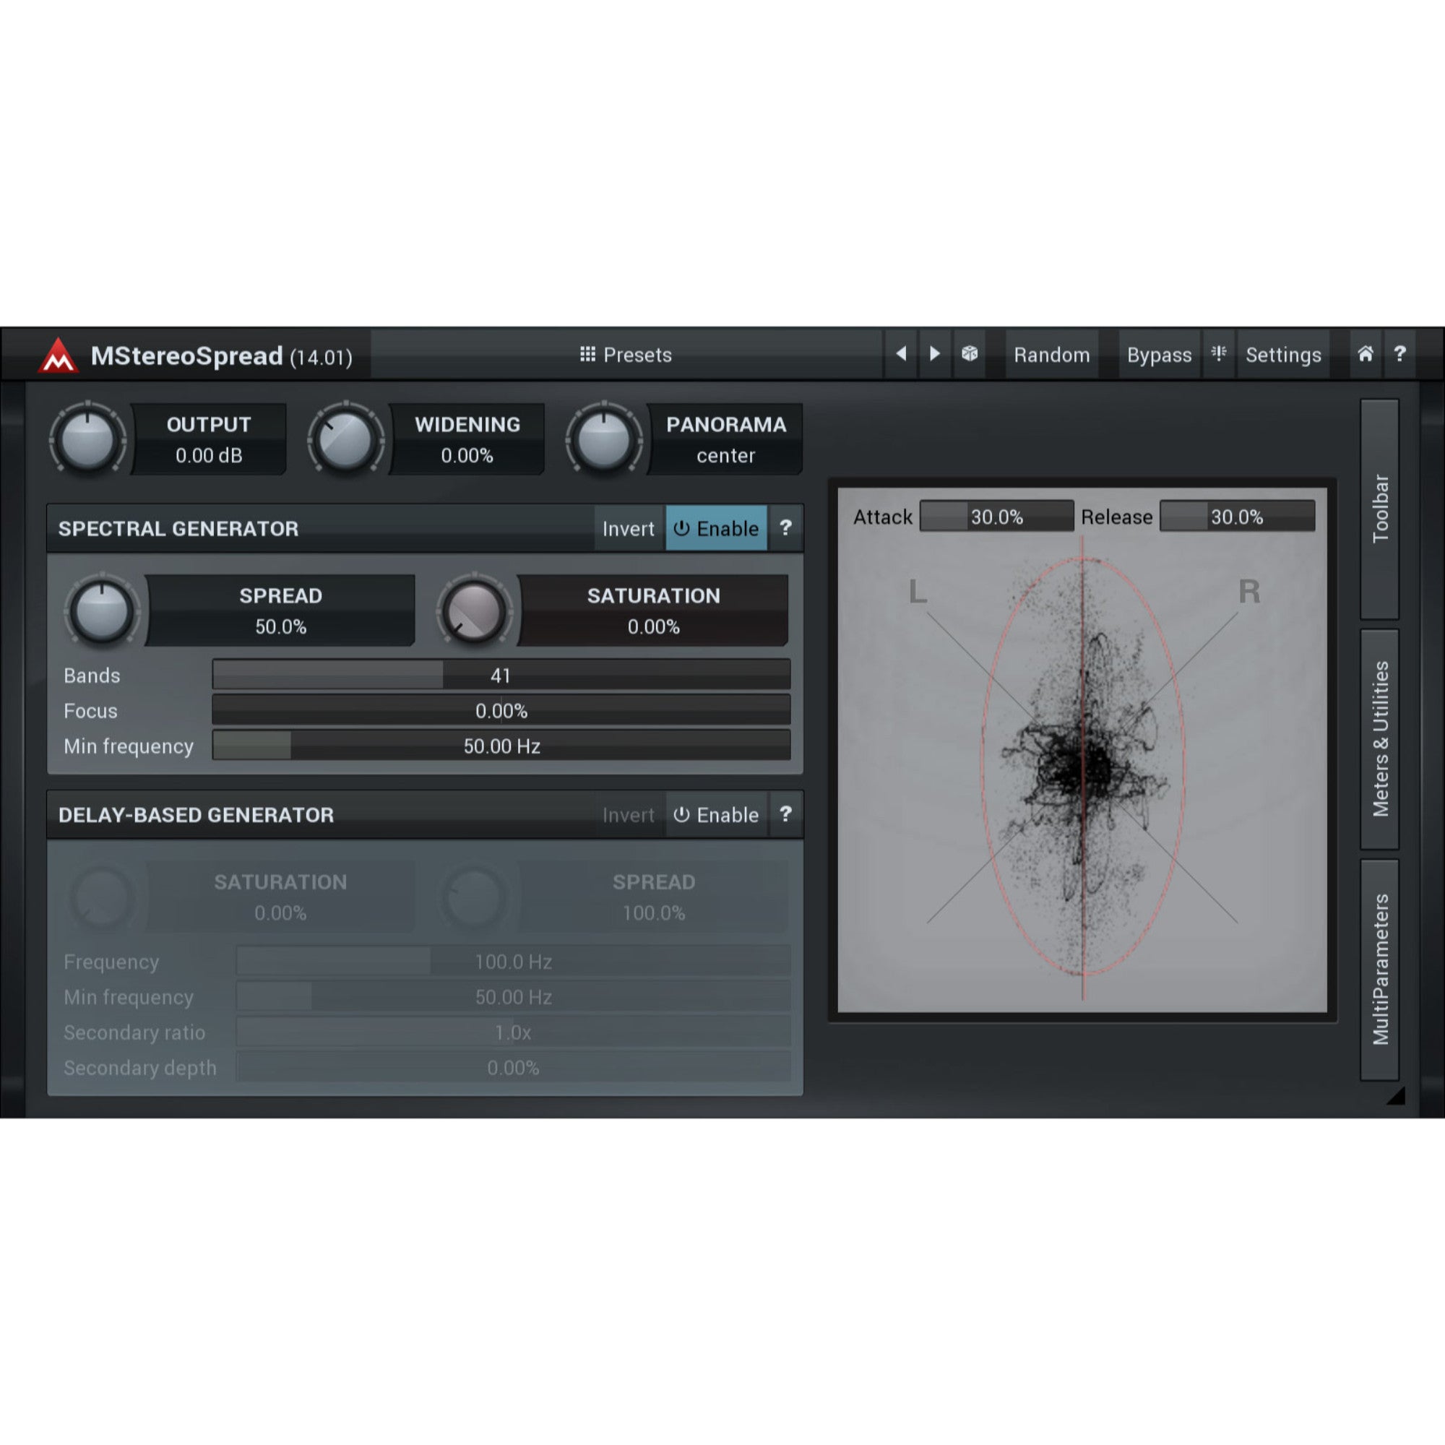
Task: Click the dice randomize-preset icon
Action: [970, 354]
